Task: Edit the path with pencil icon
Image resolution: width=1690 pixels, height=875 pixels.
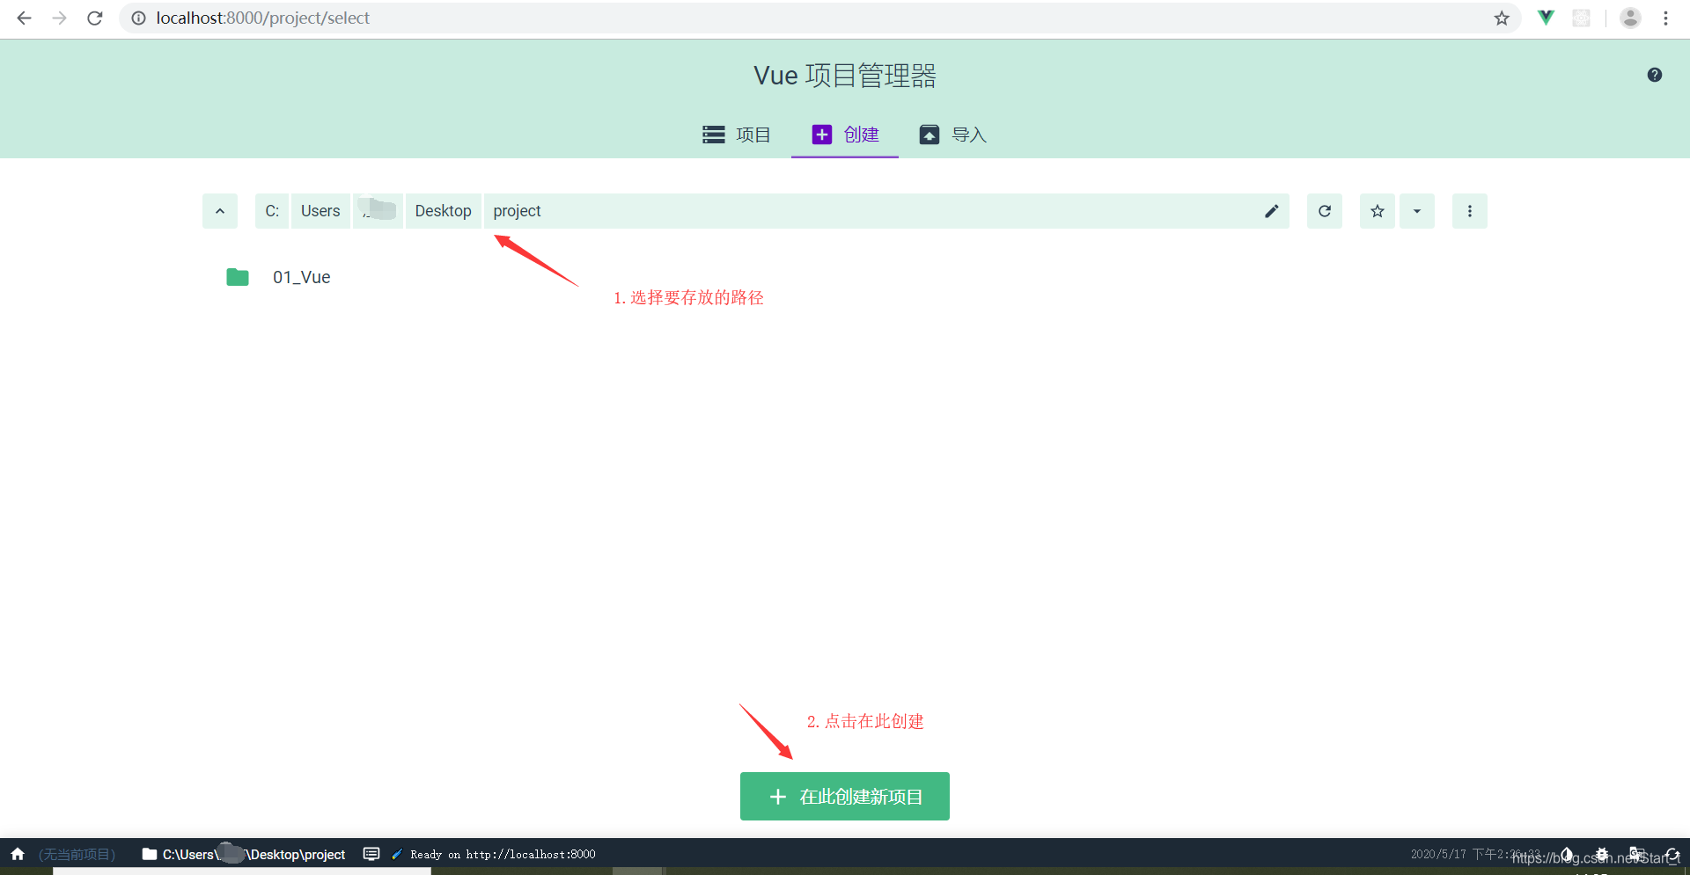Action: tap(1272, 211)
